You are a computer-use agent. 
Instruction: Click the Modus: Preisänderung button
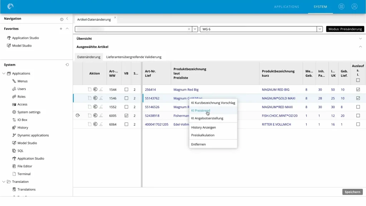pos(345,29)
